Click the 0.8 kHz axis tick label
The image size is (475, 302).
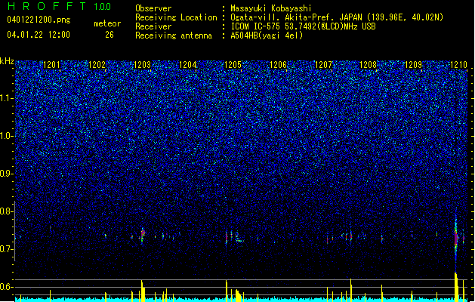[7, 211]
